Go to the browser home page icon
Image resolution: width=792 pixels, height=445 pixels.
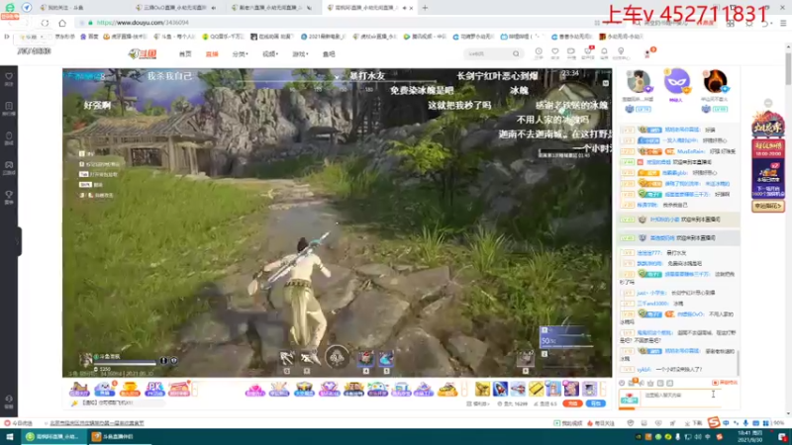[x=62, y=23]
